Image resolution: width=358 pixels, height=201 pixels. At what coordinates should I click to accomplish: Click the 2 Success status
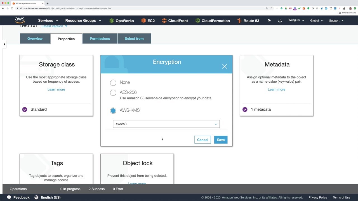coord(96,189)
